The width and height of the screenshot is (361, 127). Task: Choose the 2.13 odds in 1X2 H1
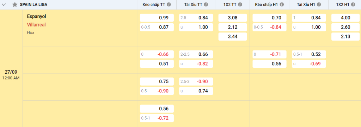coord(345,36)
